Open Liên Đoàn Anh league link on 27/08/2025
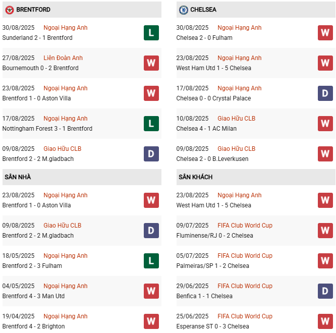The width and height of the screenshot is (336, 333). (x=63, y=58)
